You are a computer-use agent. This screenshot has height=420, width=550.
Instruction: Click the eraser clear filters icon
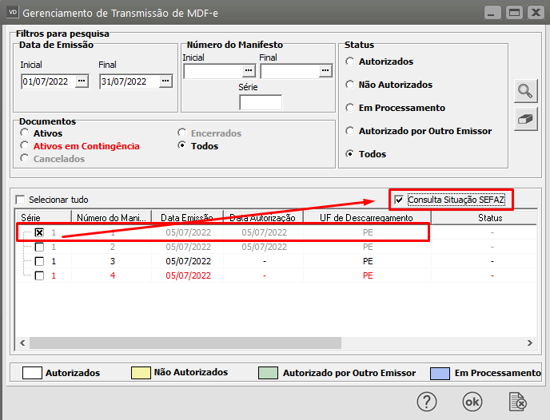coord(524,119)
